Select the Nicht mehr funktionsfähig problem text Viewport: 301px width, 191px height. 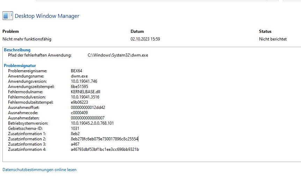tap(27, 39)
